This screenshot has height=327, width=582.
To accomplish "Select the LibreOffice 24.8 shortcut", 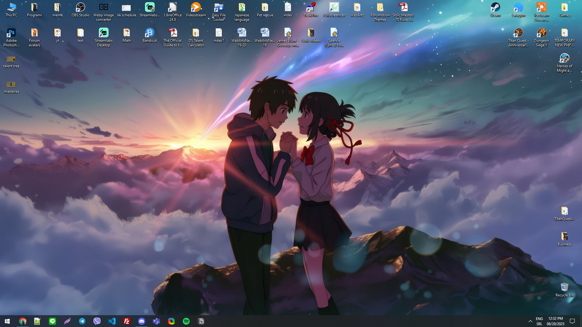I will pos(173,12).
